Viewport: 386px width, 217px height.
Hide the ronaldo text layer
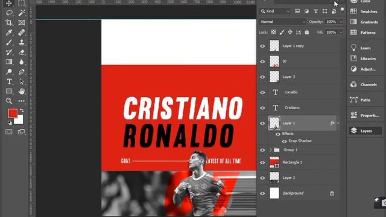262,92
